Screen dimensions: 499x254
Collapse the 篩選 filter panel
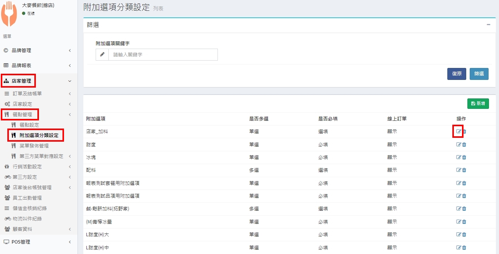click(x=488, y=25)
